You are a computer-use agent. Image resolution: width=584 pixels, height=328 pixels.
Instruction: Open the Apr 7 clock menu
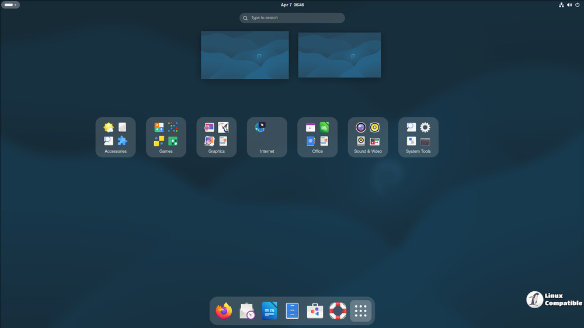(x=292, y=5)
